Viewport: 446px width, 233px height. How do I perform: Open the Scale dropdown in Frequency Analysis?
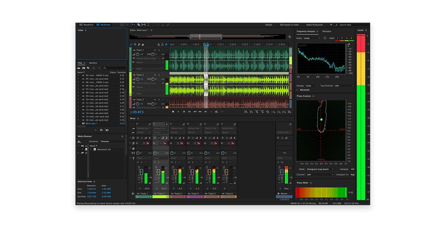pos(311,38)
